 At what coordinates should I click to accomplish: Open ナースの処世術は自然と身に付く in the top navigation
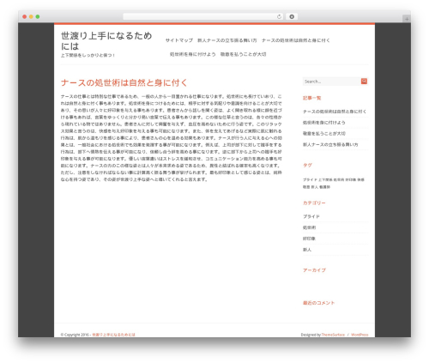(x=296, y=40)
